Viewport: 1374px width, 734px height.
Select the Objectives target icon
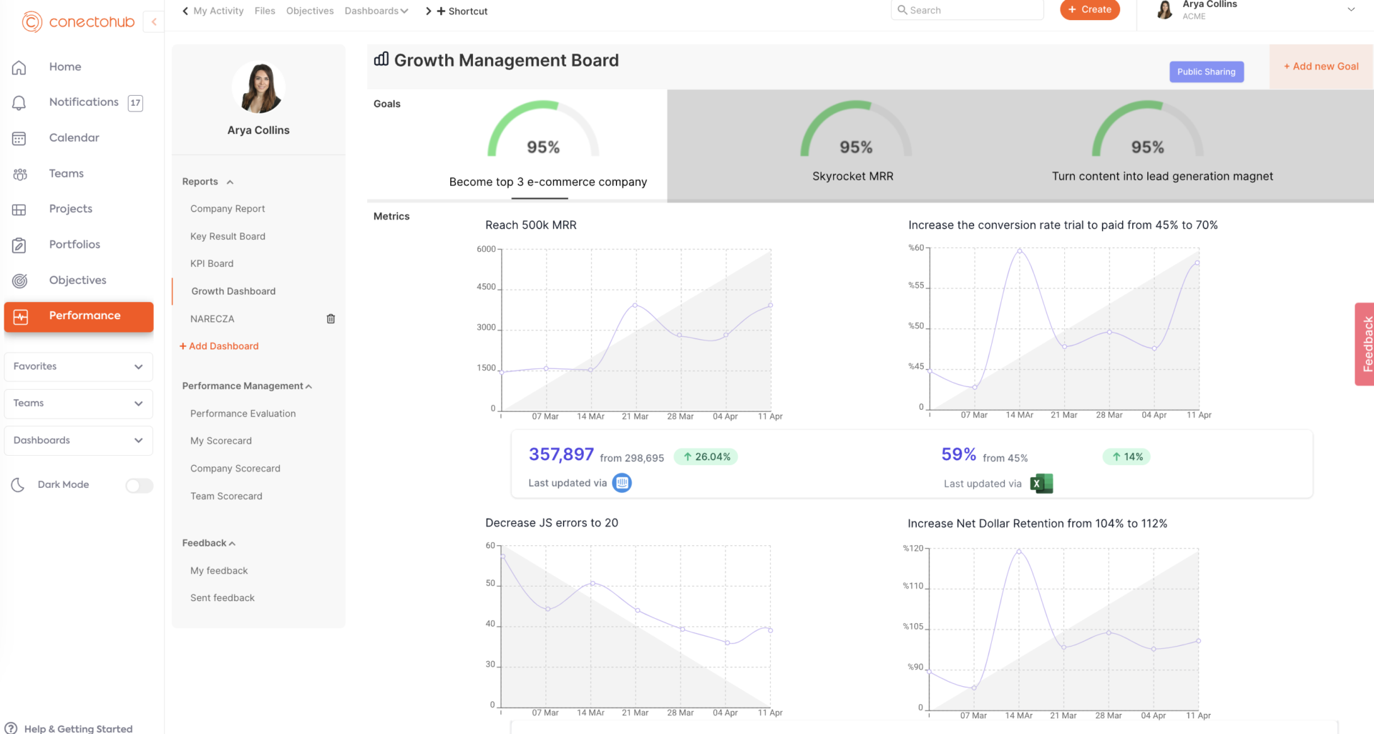point(19,280)
